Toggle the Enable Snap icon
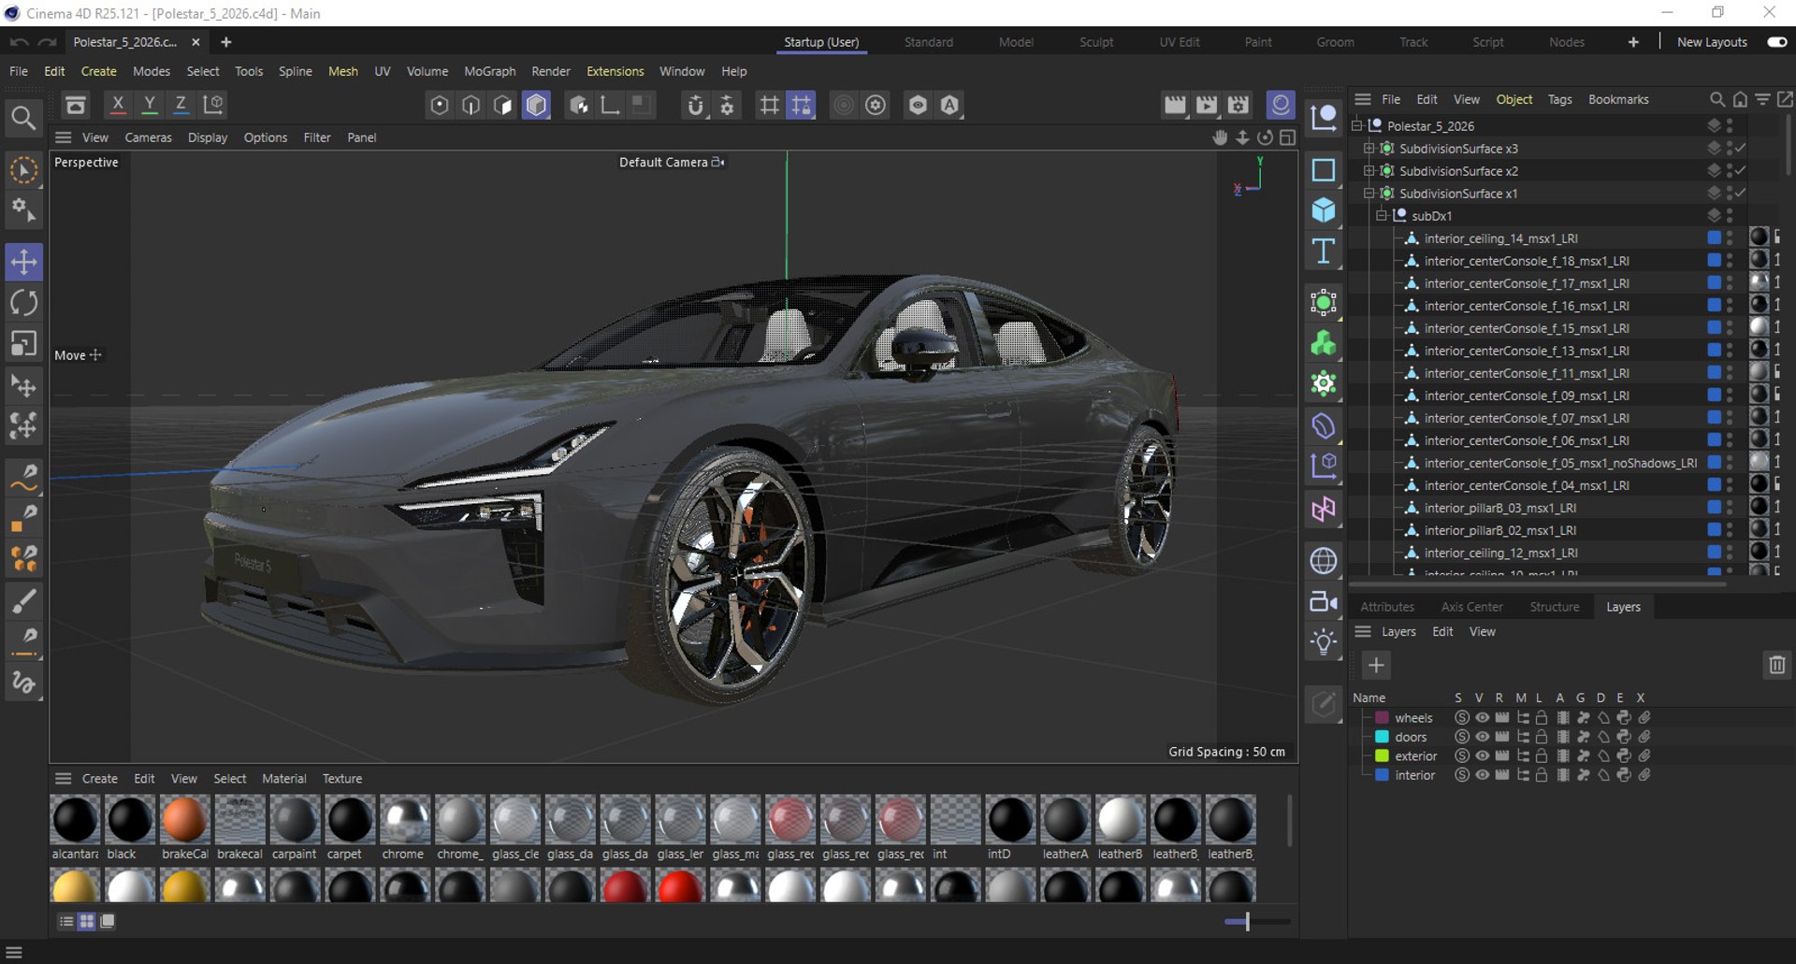Viewport: 1796px width, 964px height. [695, 105]
